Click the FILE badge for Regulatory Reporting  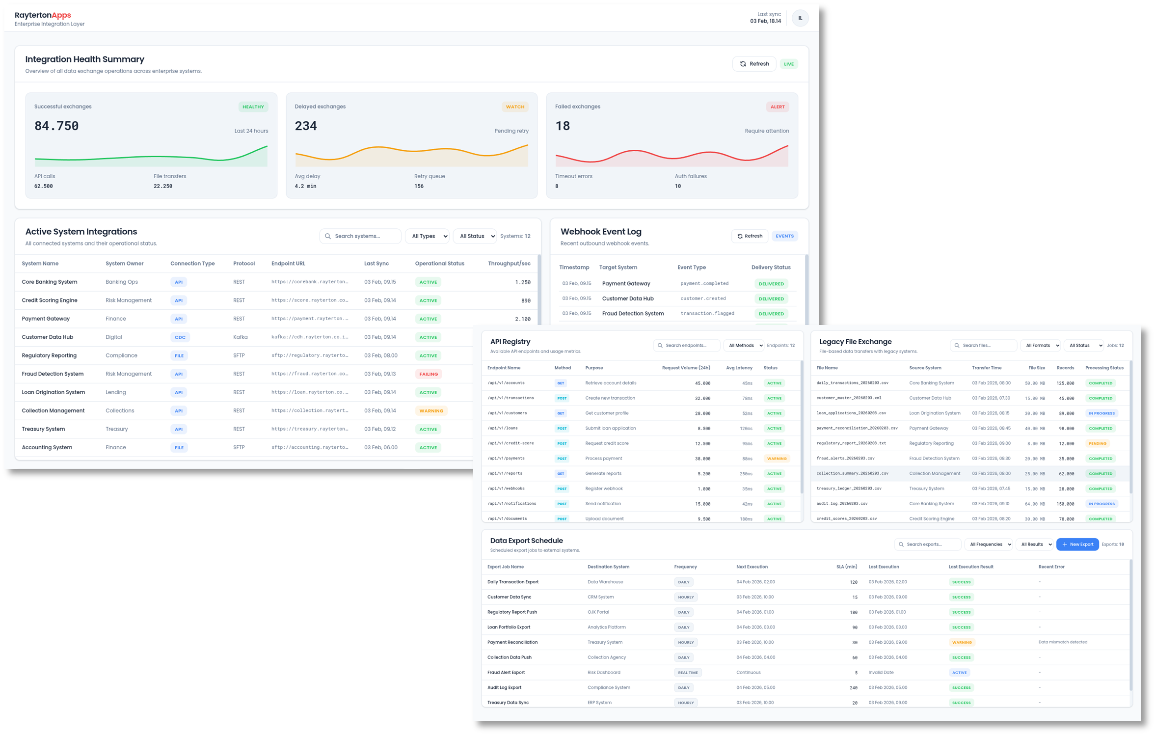(x=179, y=355)
